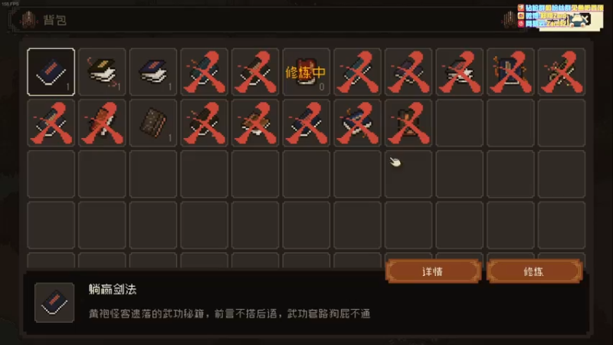Click first crossed-out book in second row
Image resolution: width=613 pixels, height=345 pixels.
tap(51, 123)
